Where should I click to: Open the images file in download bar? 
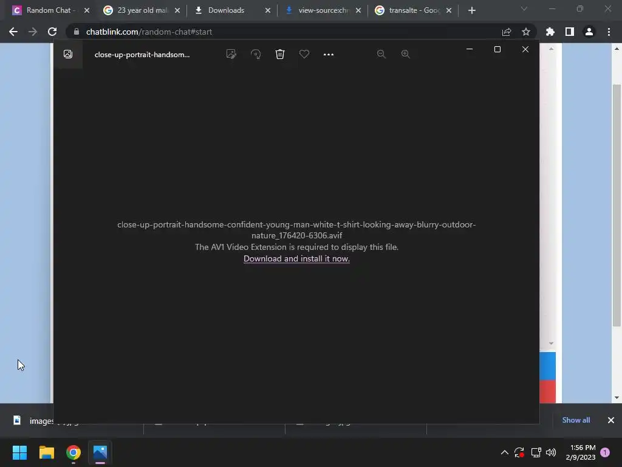click(x=33, y=421)
